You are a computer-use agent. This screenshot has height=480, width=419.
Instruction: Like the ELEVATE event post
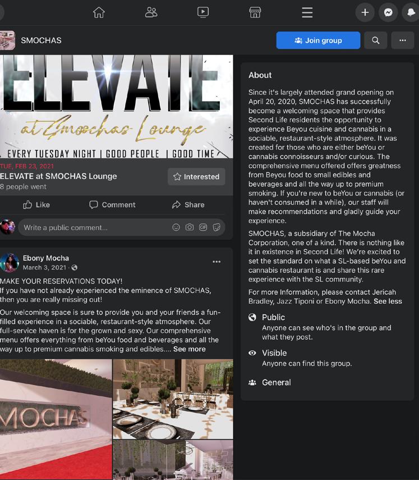[36, 205]
